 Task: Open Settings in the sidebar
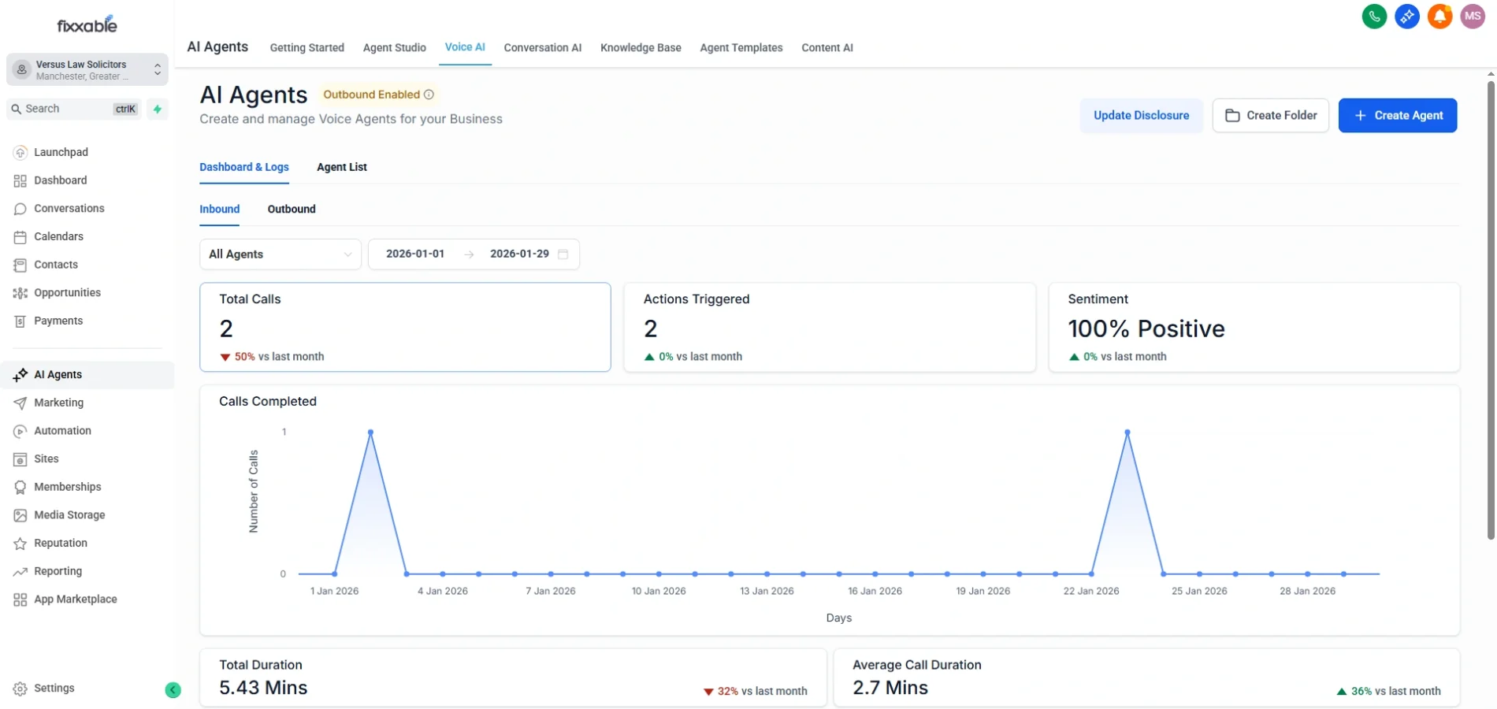coord(54,689)
